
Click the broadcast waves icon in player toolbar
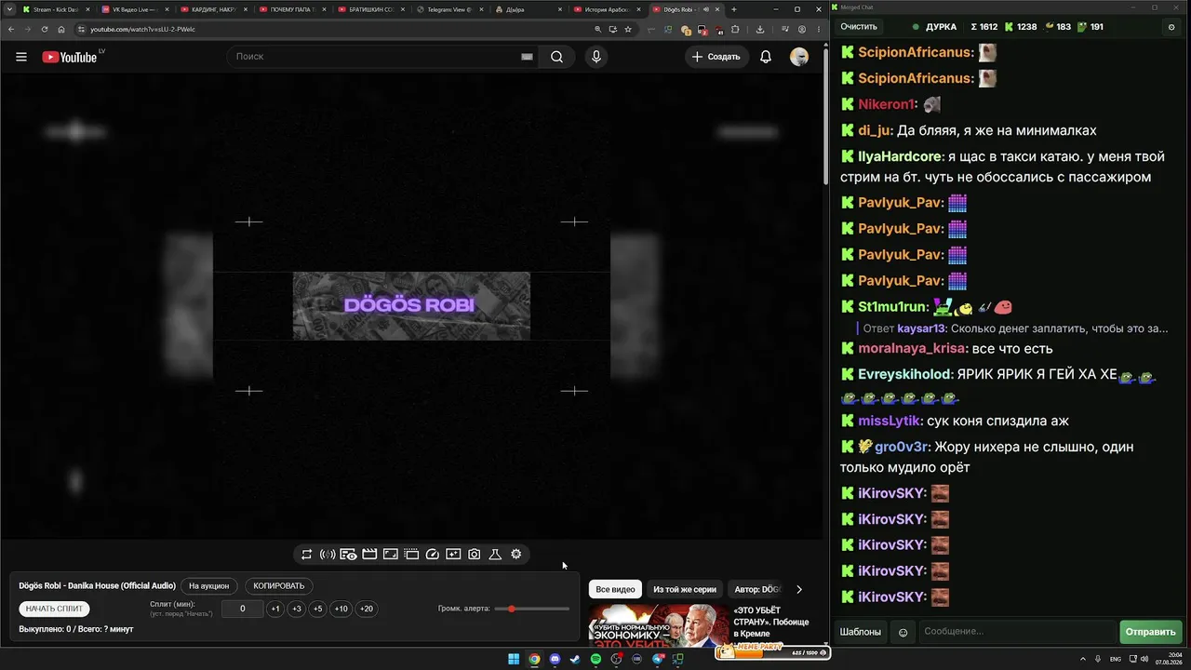coord(328,555)
